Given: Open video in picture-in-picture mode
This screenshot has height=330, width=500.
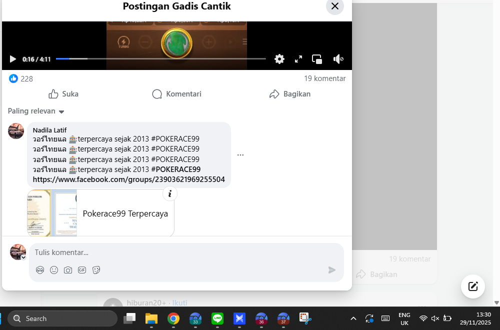Looking at the screenshot, I should click(x=317, y=59).
